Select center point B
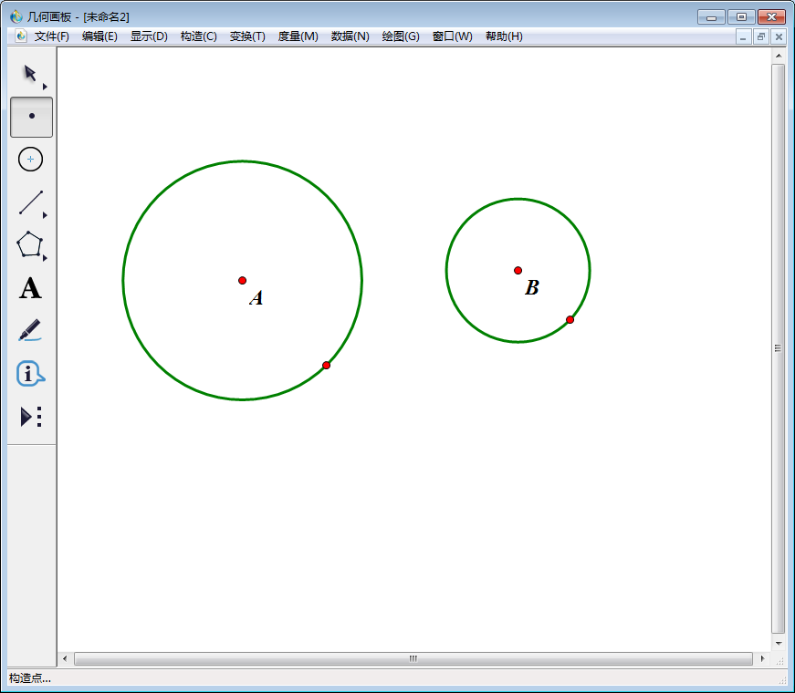795x693 pixels. pos(518,271)
